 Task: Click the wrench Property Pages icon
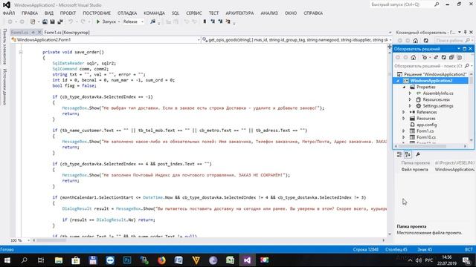[418, 155]
